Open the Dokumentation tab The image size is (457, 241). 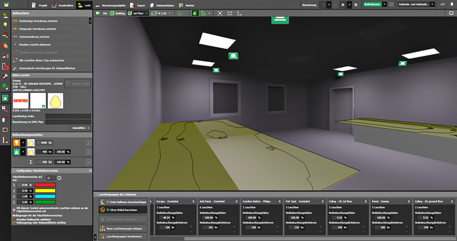click(166, 5)
